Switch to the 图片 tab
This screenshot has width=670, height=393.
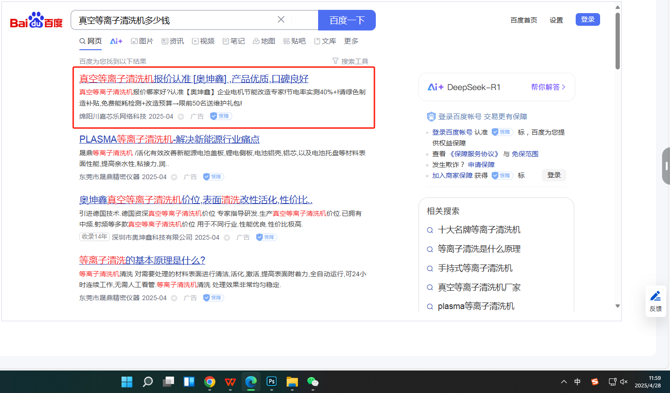[x=142, y=41]
